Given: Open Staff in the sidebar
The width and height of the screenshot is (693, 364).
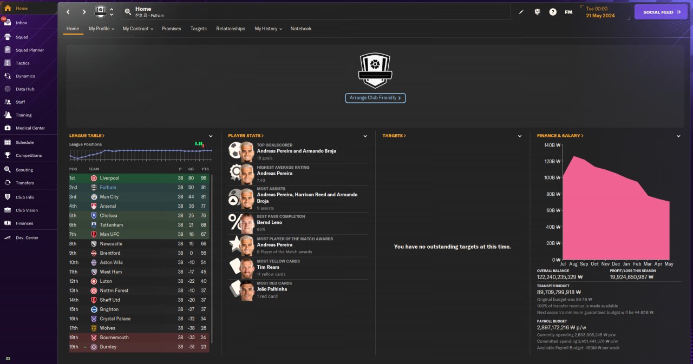Looking at the screenshot, I should click(x=29, y=102).
